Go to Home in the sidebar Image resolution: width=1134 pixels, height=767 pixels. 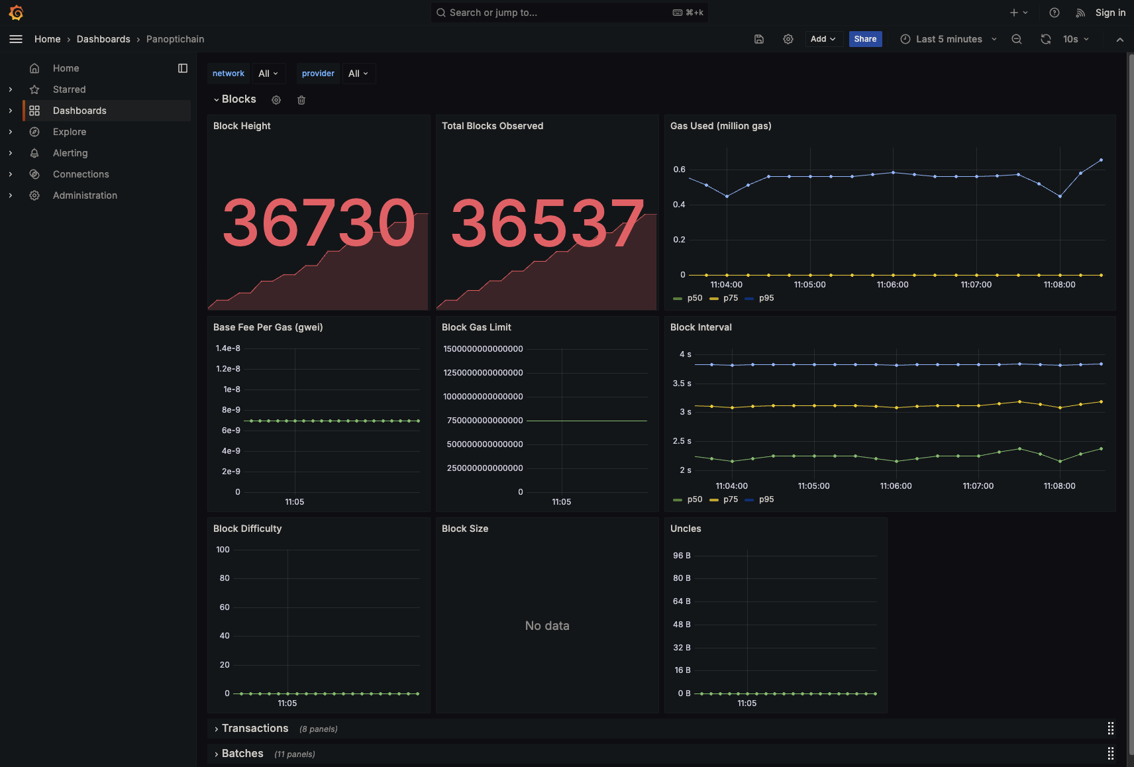coord(66,68)
